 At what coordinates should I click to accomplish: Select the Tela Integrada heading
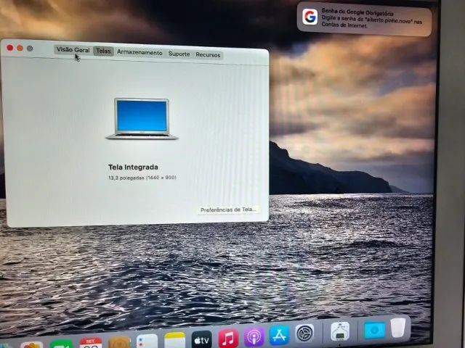(133, 167)
